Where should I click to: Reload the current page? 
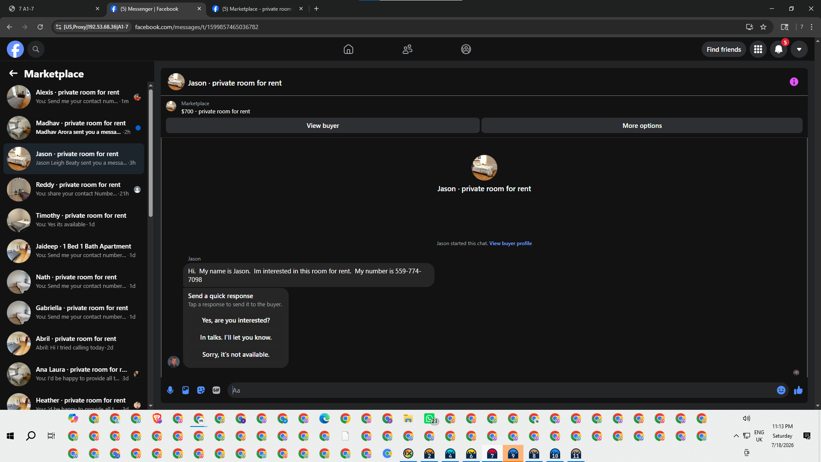(40, 27)
